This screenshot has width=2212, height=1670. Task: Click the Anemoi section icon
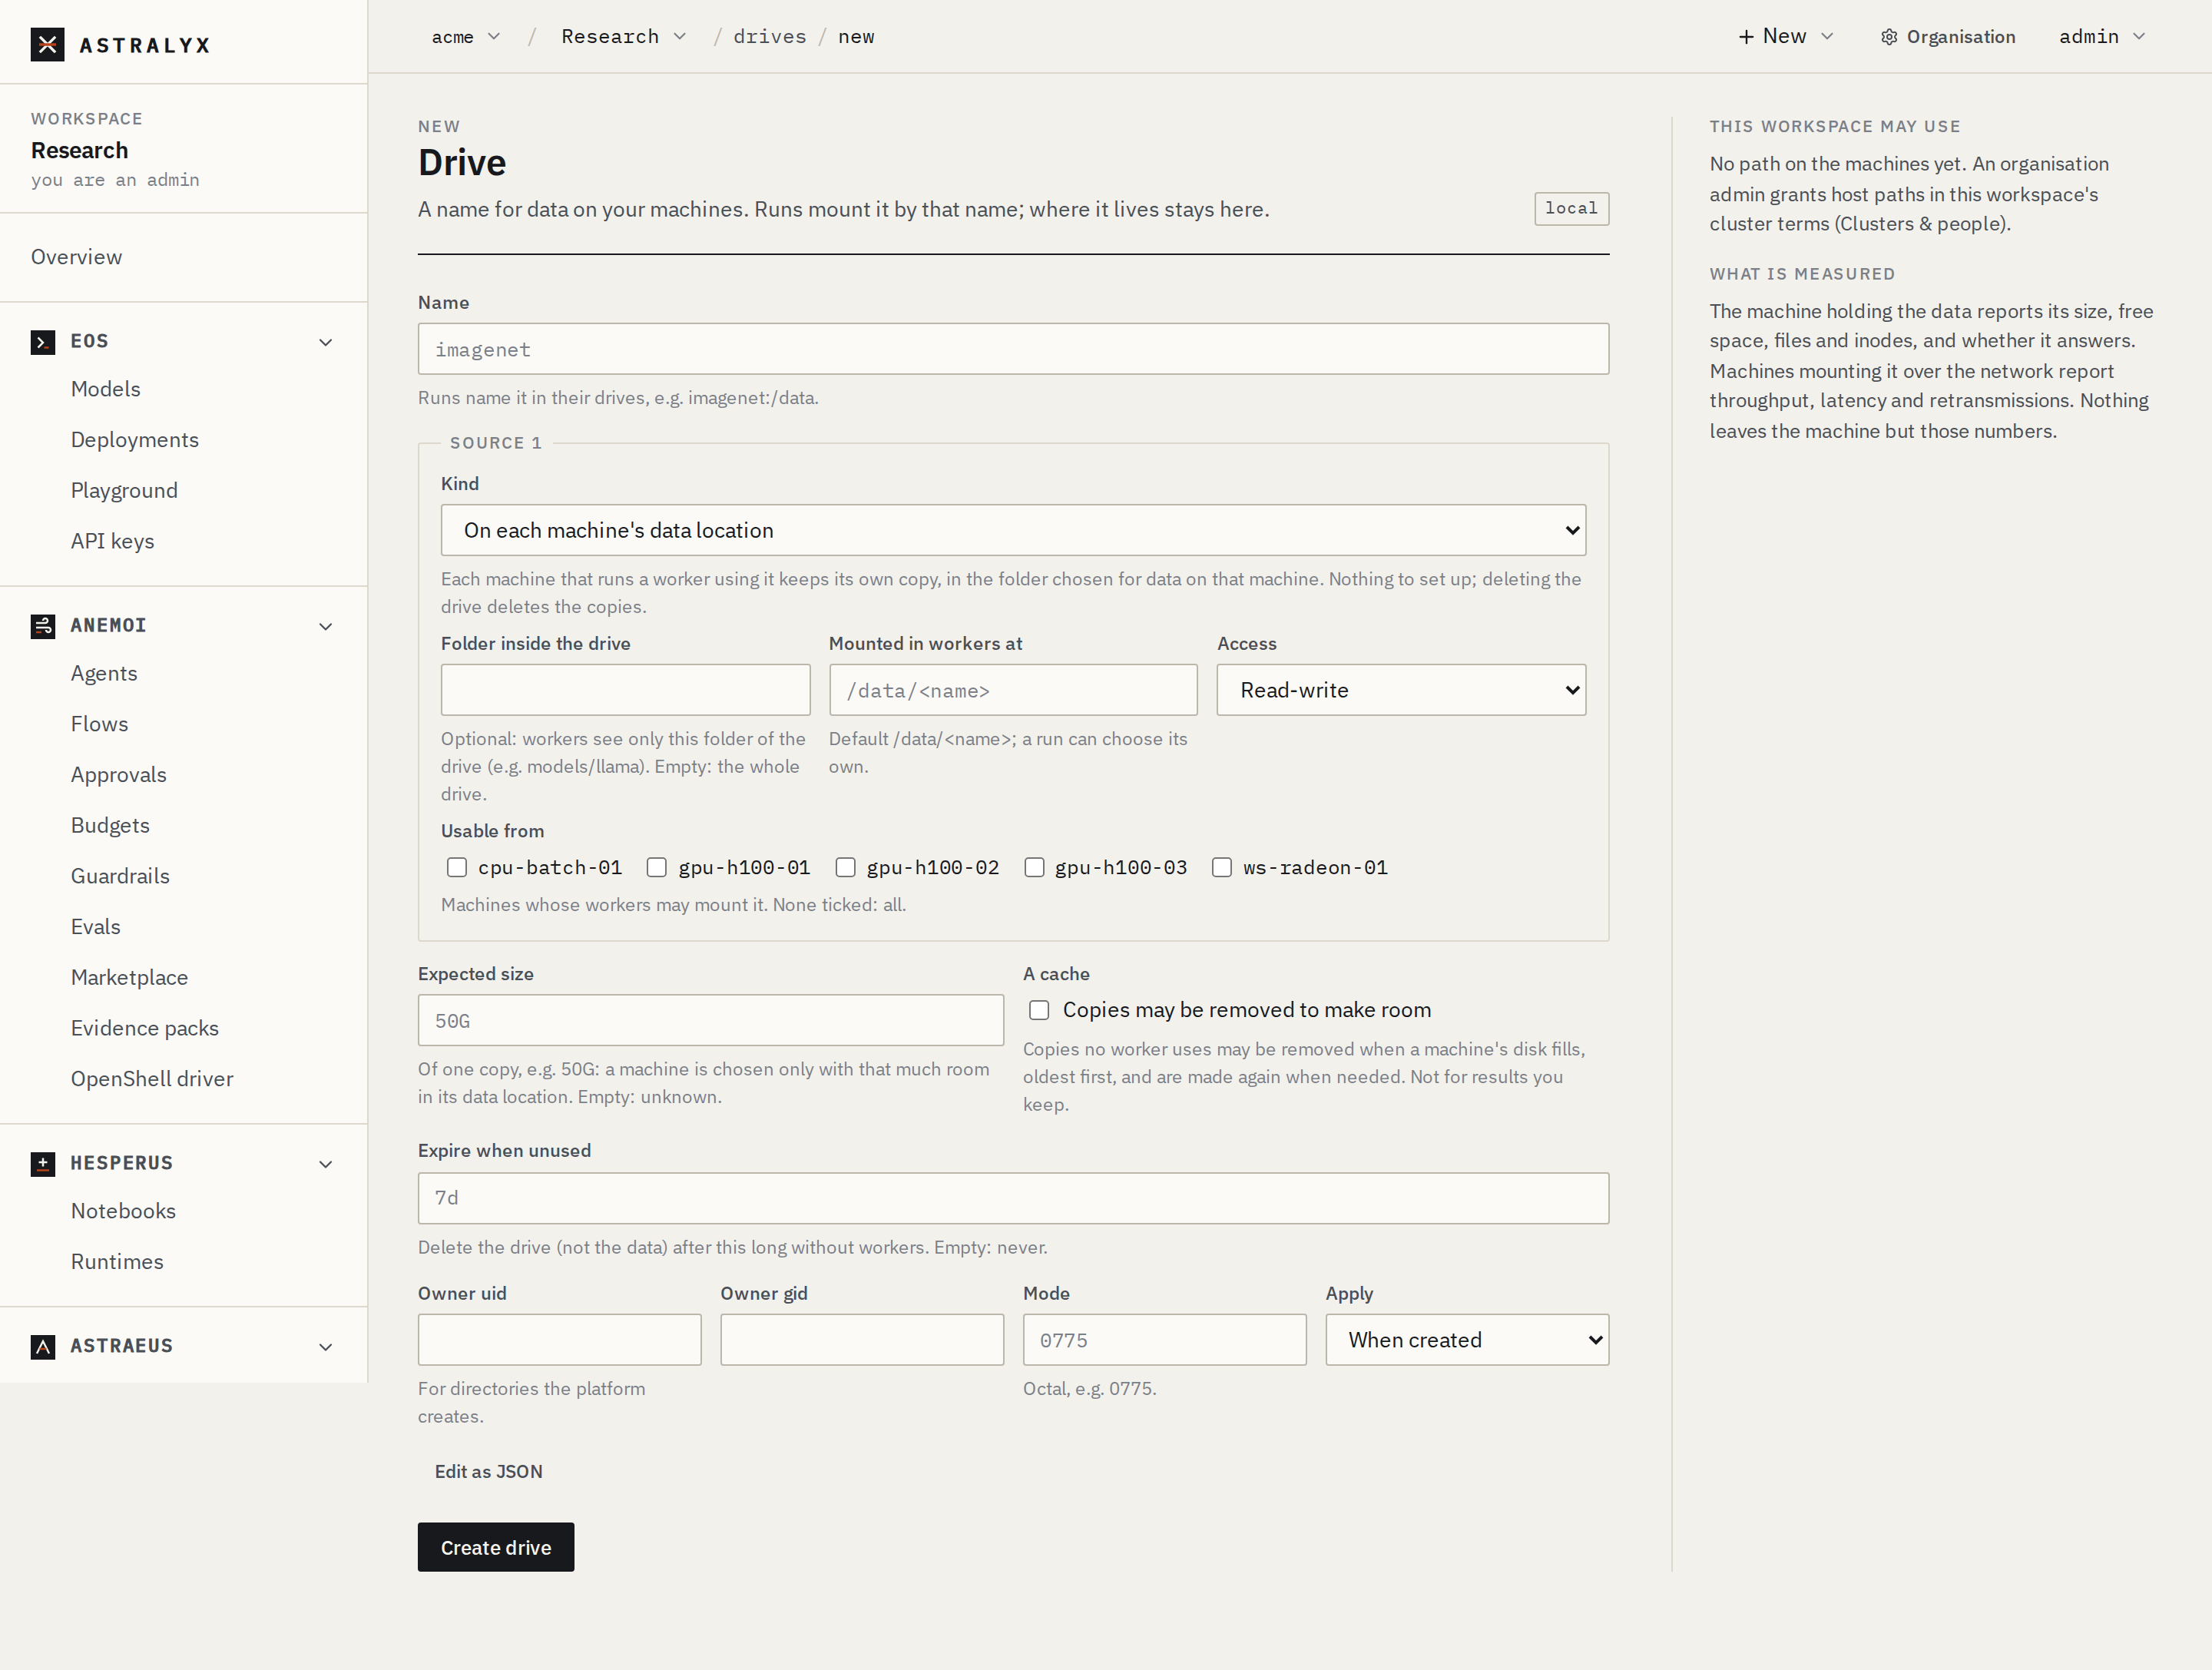click(43, 627)
